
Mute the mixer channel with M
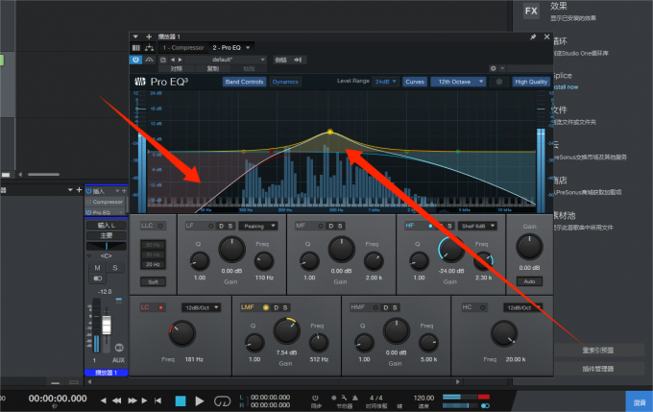click(97, 267)
